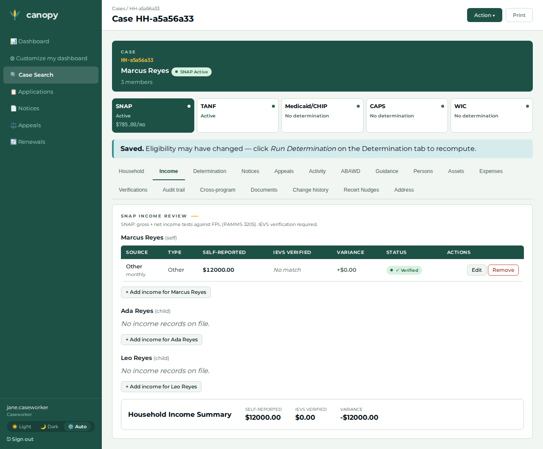Select the SNAP program card
The width and height of the screenshot is (543, 449).
pos(153,115)
